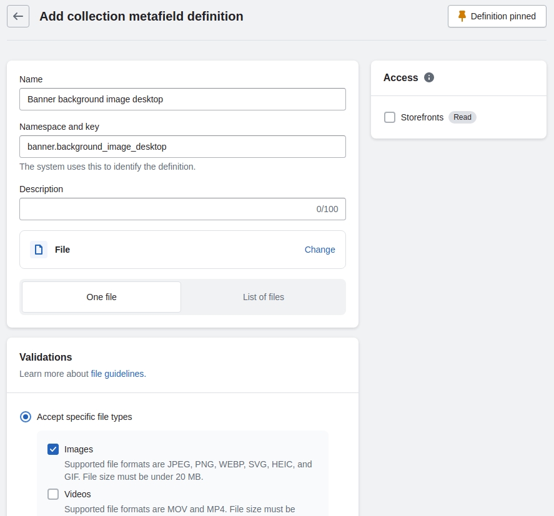This screenshot has height=516, width=554.
Task: Select the One file option
Action: tap(102, 297)
